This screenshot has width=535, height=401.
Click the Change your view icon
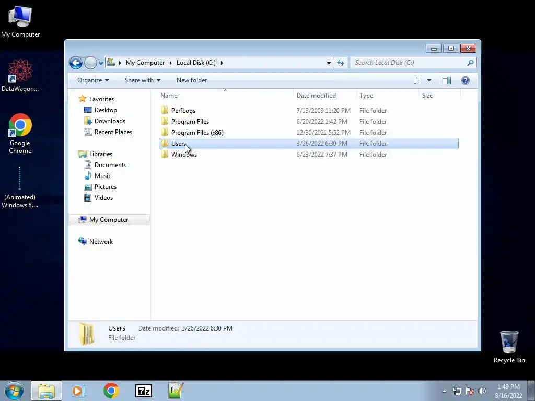pyautogui.click(x=418, y=80)
